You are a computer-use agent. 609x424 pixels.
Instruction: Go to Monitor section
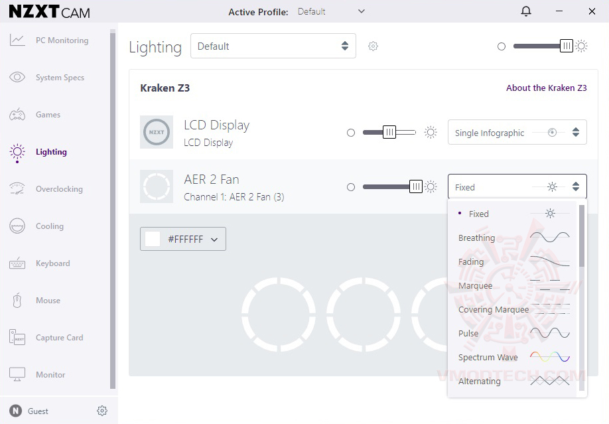tap(50, 375)
